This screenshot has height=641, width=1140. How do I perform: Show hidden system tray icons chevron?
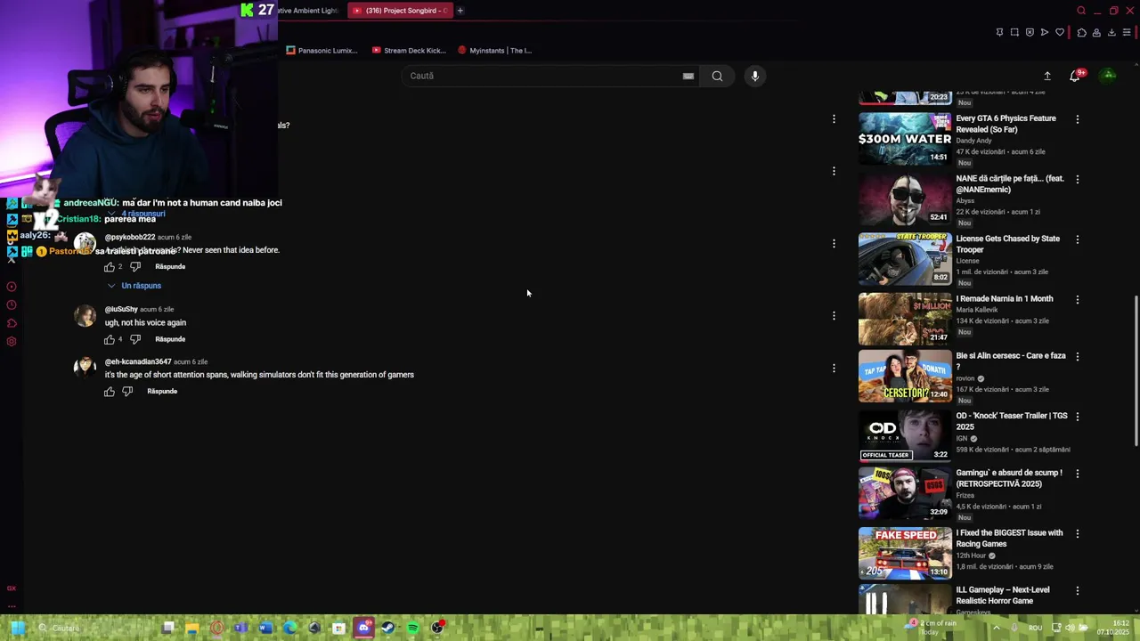pyautogui.click(x=996, y=628)
